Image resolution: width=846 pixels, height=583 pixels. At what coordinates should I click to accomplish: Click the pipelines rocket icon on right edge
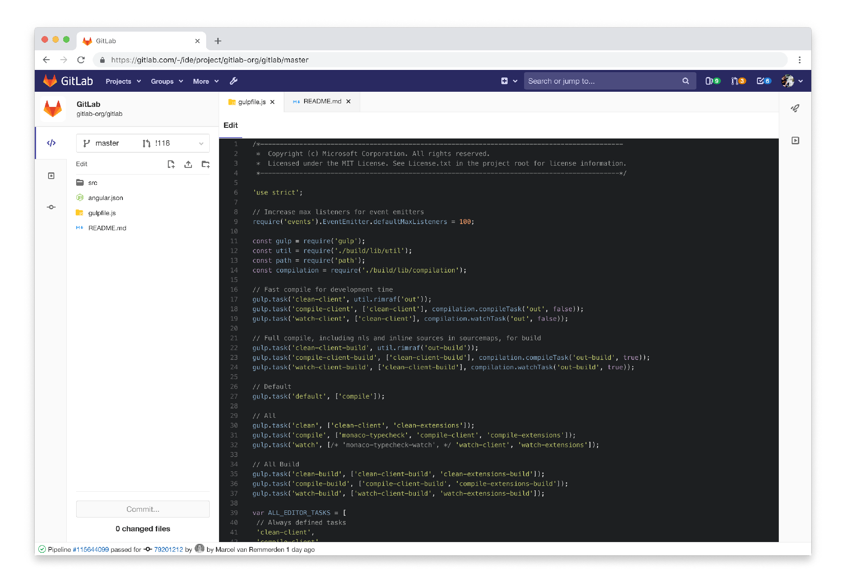795,108
